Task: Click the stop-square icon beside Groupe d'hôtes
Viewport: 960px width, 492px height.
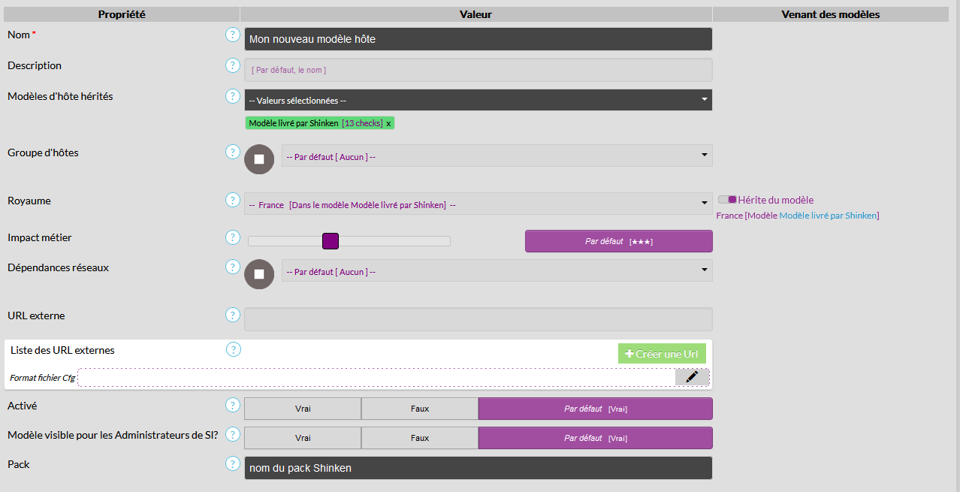Action: pyautogui.click(x=259, y=159)
